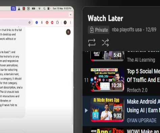The width and height of the screenshot is (160, 133).
Task: Open the Extensions puzzle-piece menu
Action: pyautogui.click(x=57, y=23)
